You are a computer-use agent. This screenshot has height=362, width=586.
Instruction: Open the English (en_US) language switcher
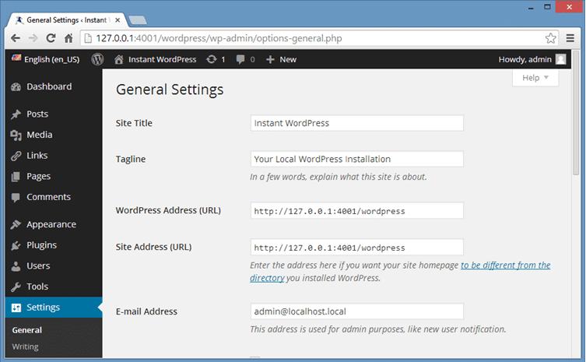(x=45, y=59)
